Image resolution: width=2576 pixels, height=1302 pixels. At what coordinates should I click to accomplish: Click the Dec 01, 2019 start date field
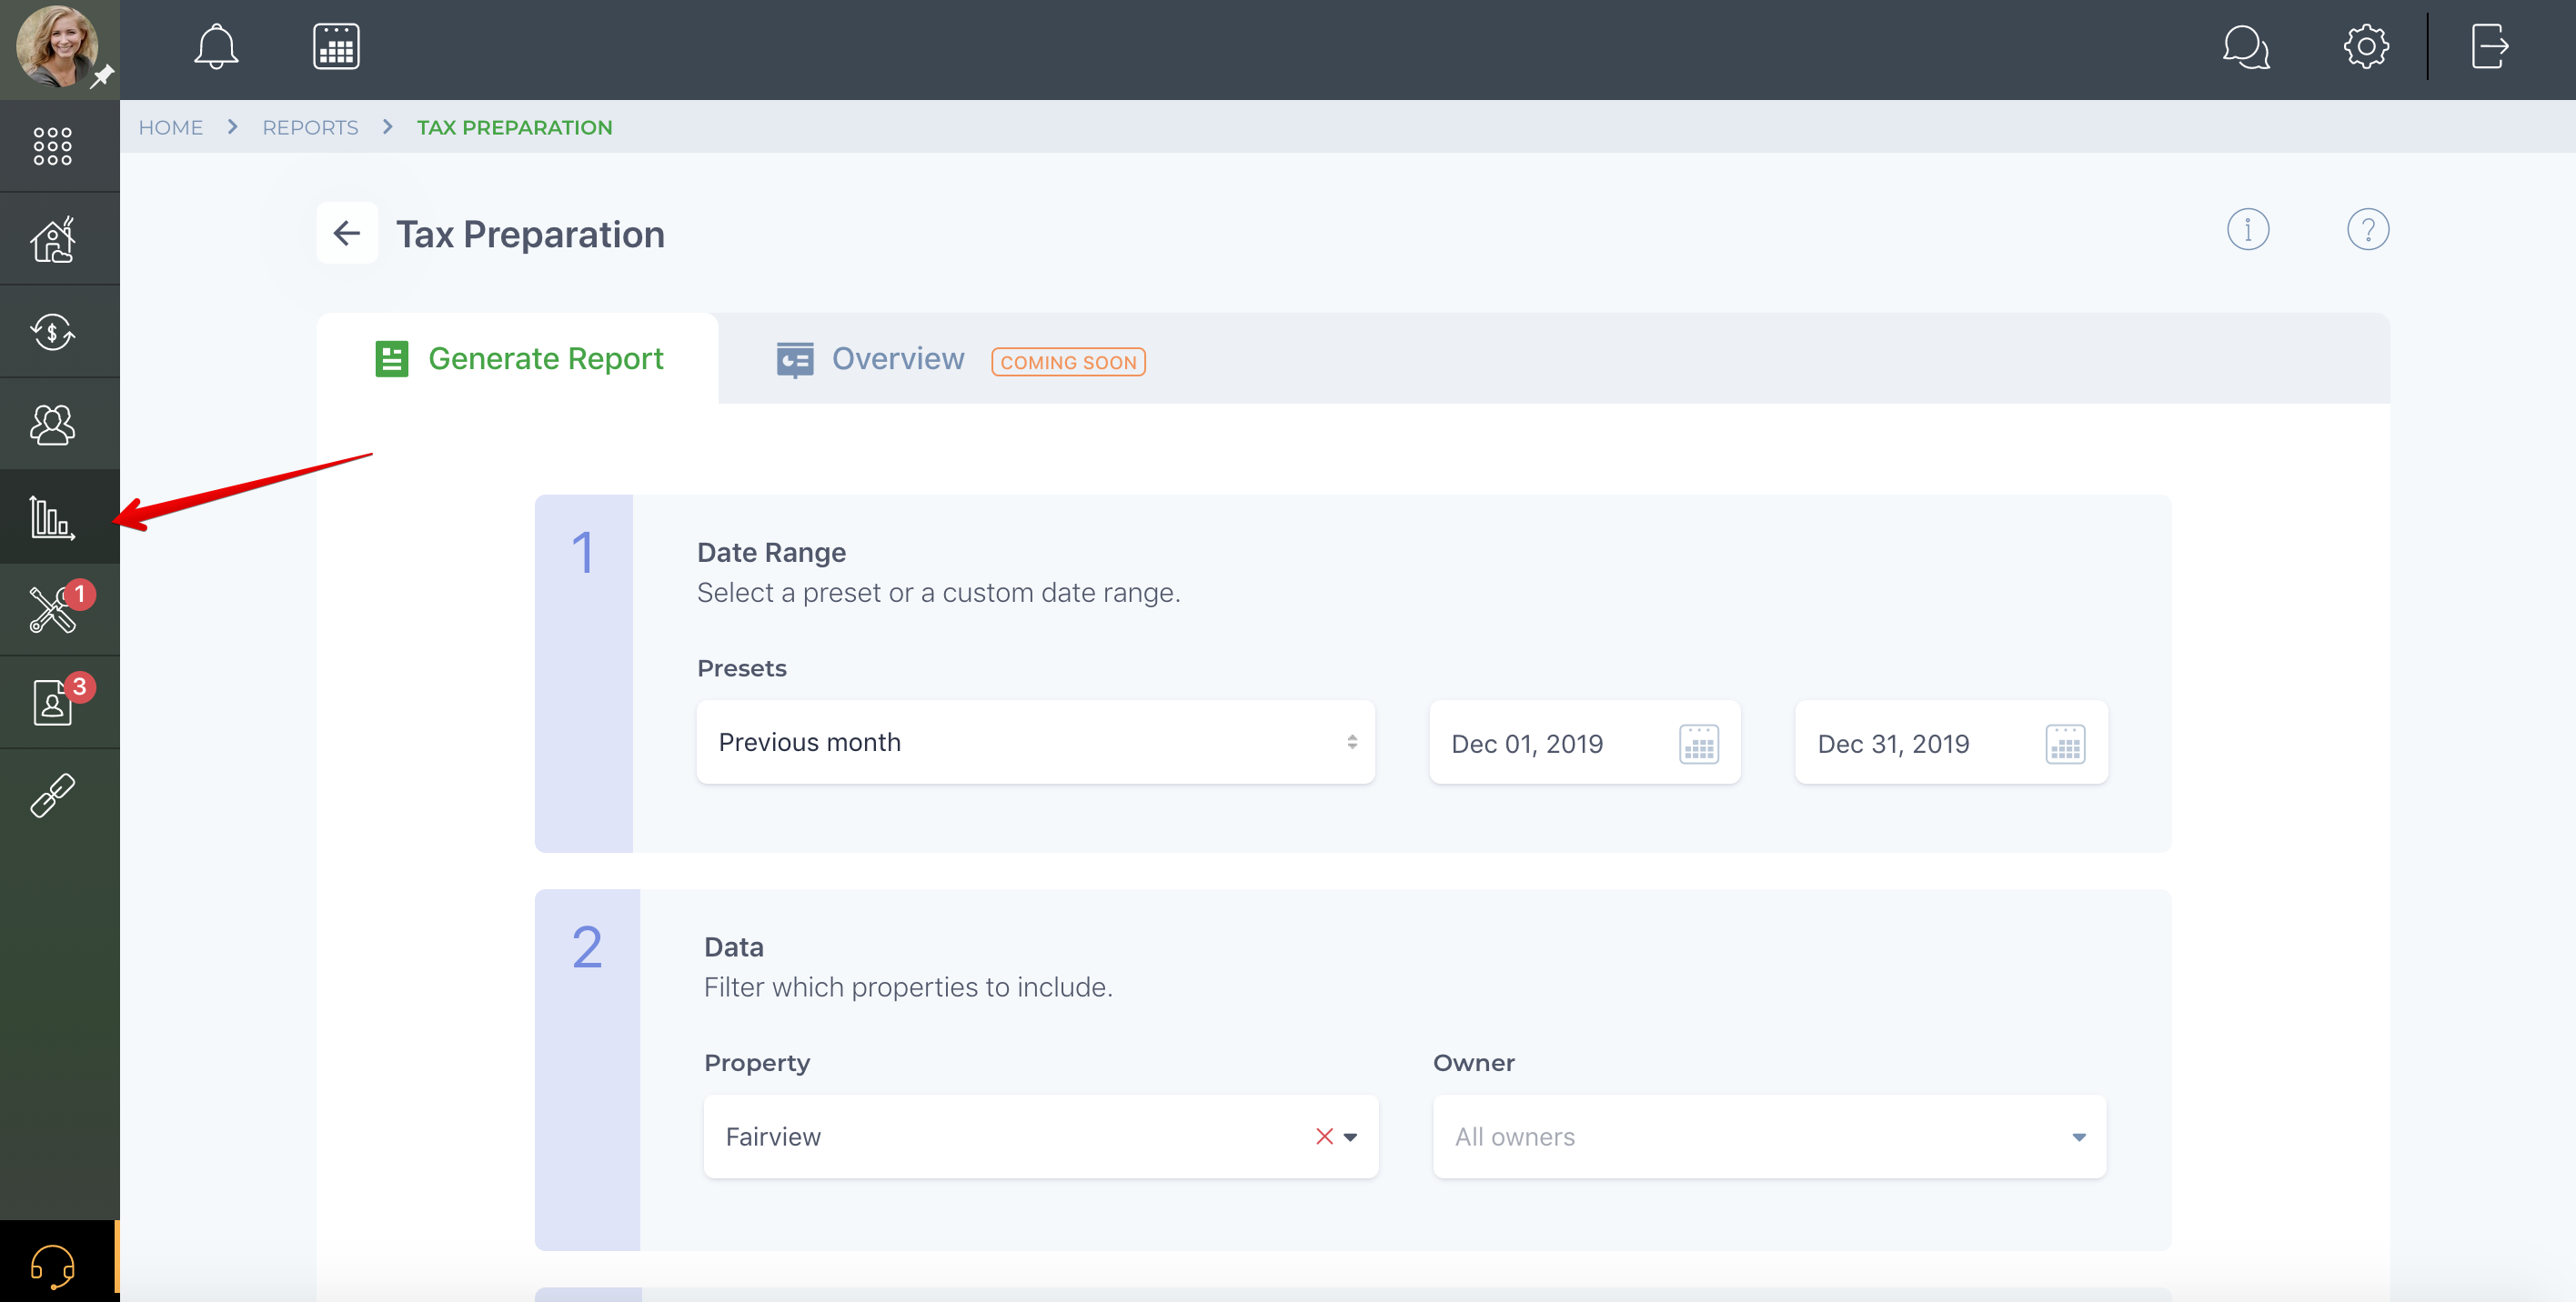(1585, 744)
